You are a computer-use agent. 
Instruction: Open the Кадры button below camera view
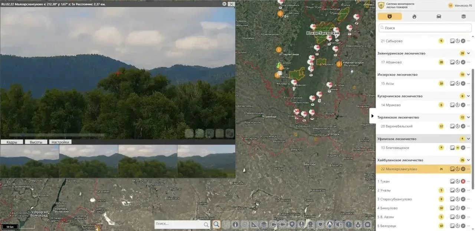(x=12, y=142)
